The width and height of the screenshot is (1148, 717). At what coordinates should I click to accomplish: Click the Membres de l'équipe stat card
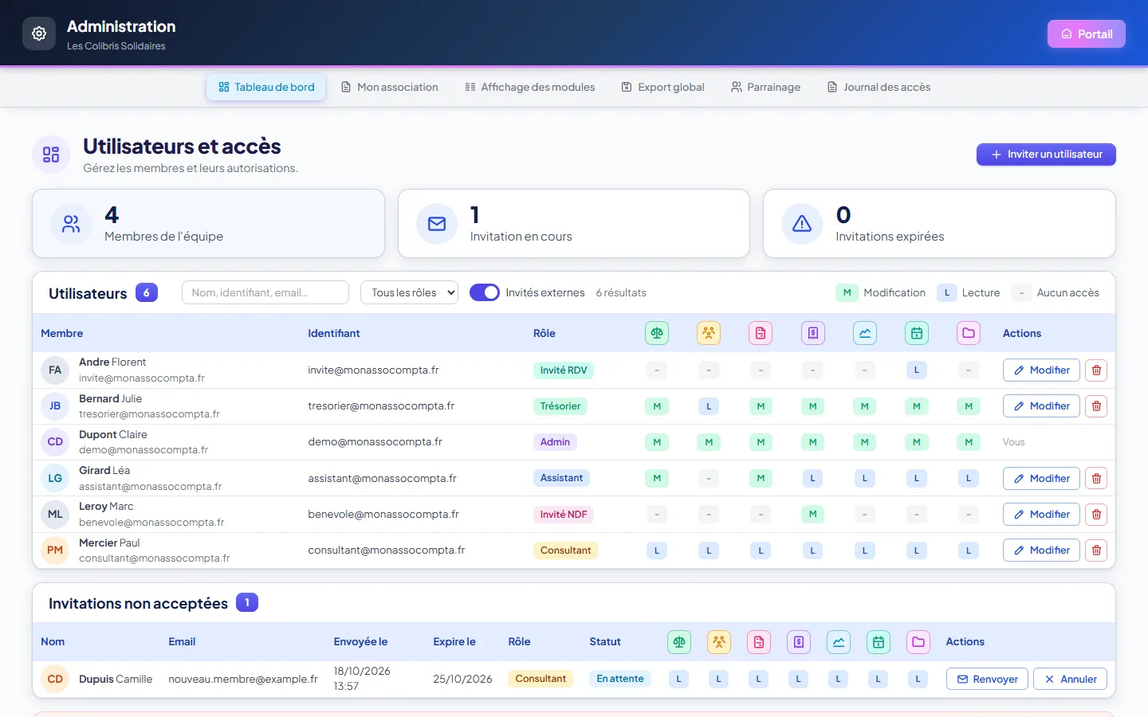(x=208, y=223)
